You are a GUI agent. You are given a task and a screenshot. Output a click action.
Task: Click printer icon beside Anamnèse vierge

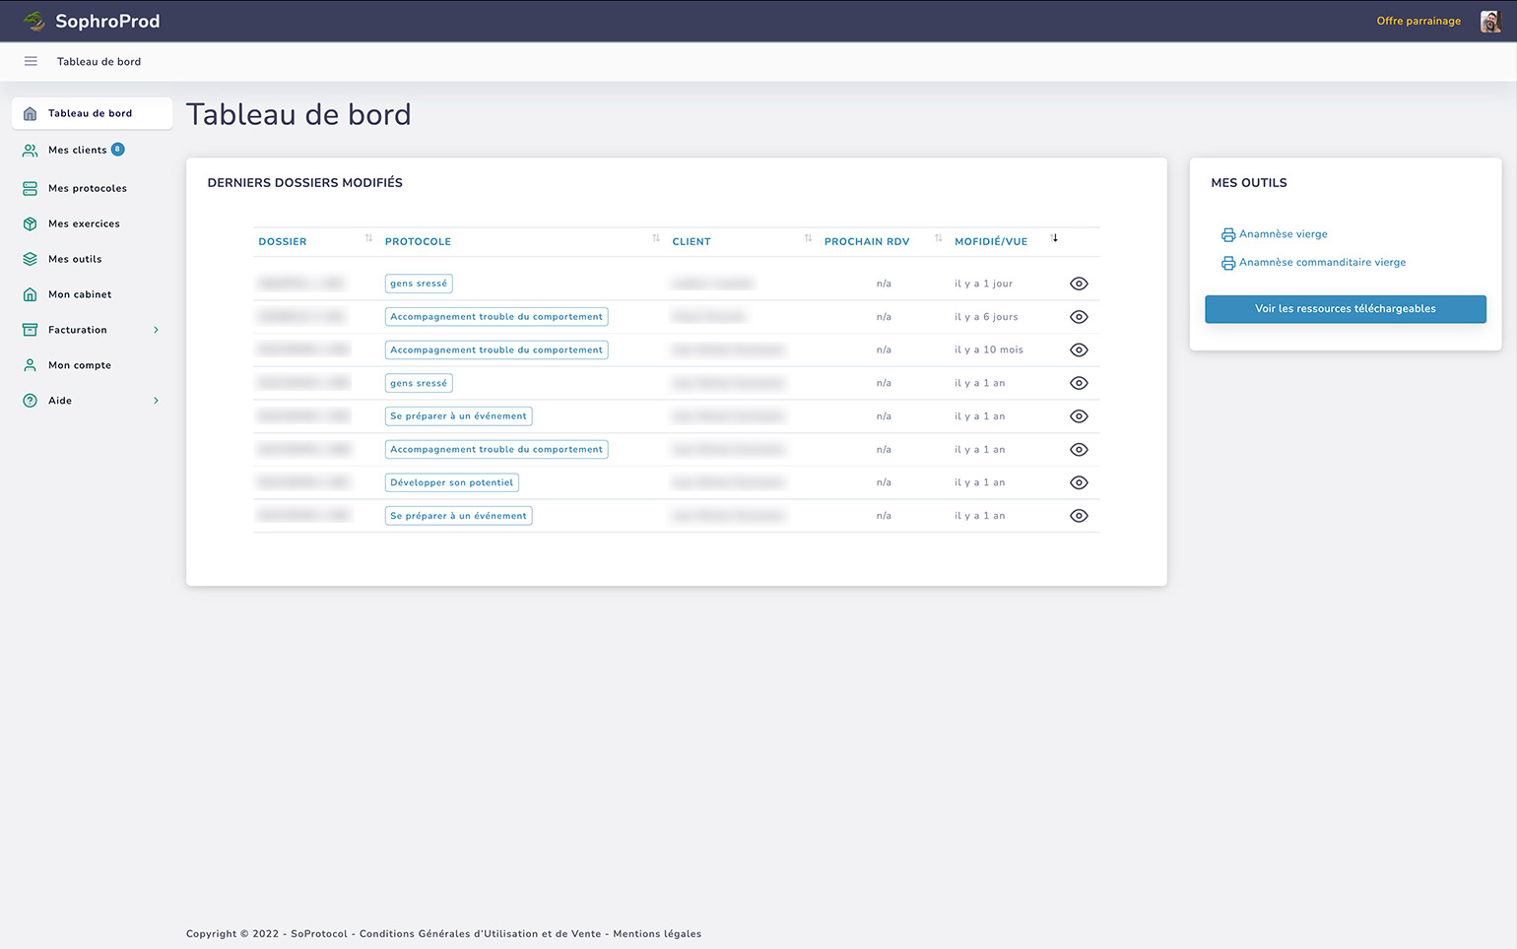(x=1227, y=234)
